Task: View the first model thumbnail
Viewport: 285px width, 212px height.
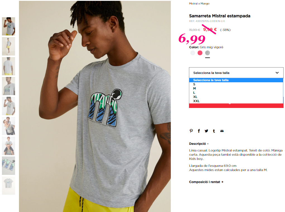Action: point(9,26)
